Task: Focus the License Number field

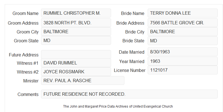Action: click(183, 70)
